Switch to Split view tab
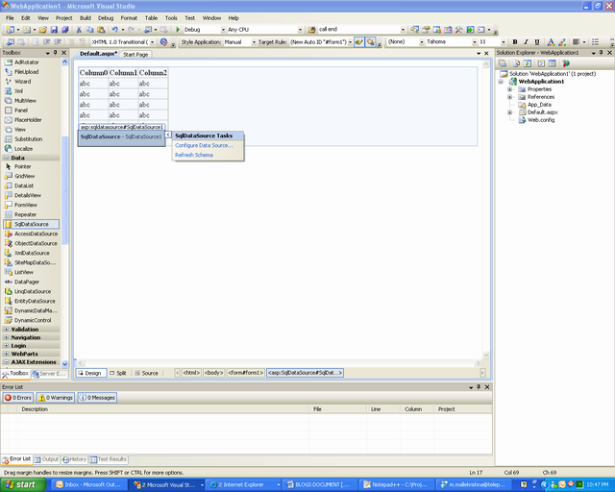 click(117, 373)
